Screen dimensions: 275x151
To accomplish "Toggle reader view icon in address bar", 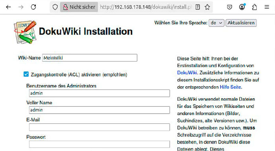I will [x=198, y=7].
